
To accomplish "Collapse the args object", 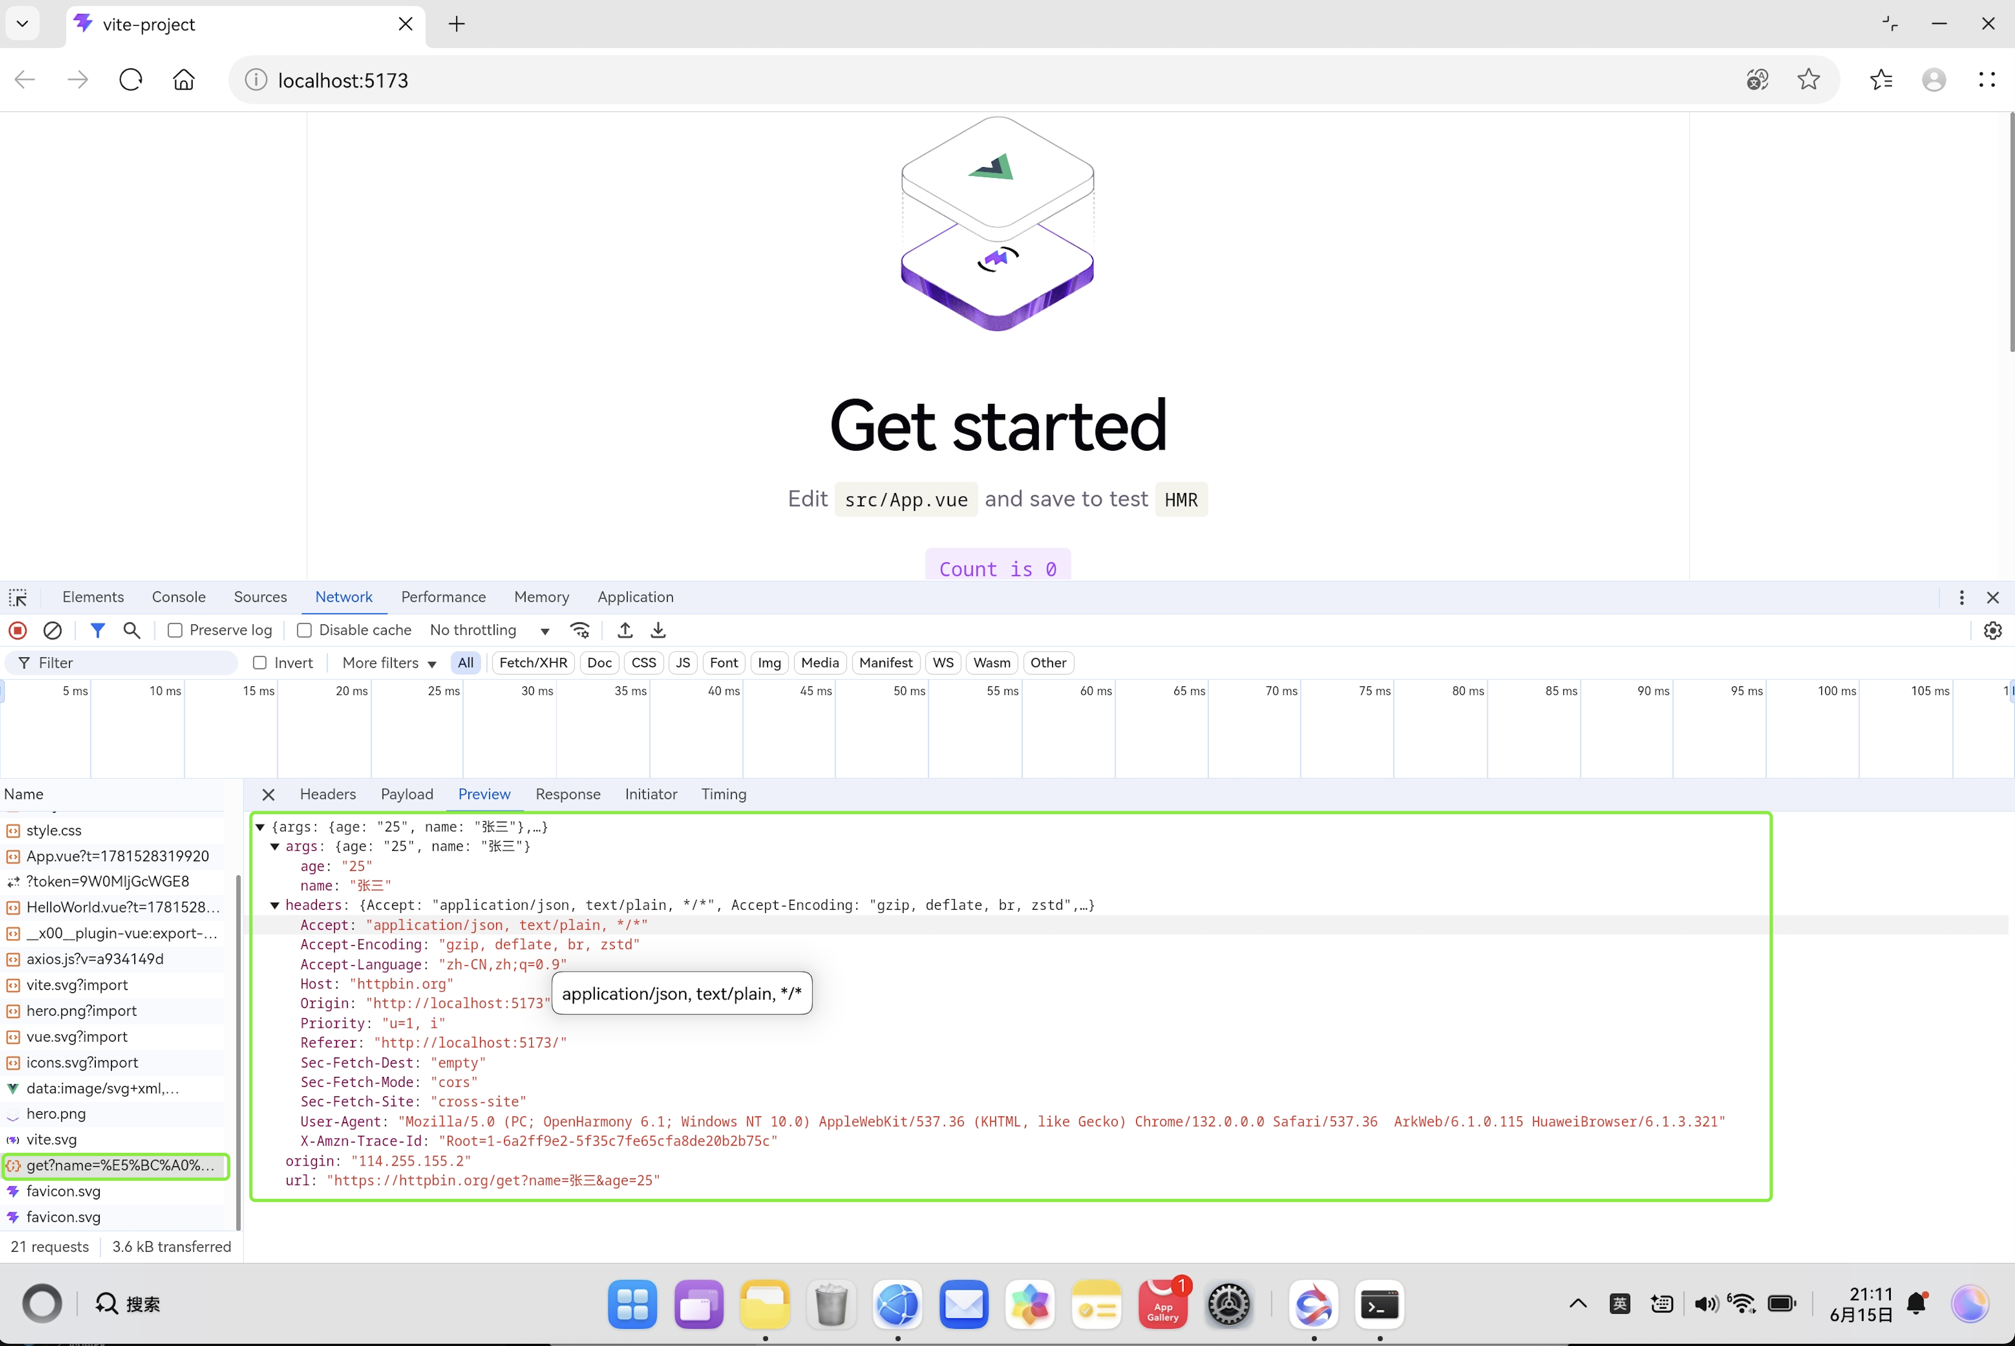I will point(275,846).
